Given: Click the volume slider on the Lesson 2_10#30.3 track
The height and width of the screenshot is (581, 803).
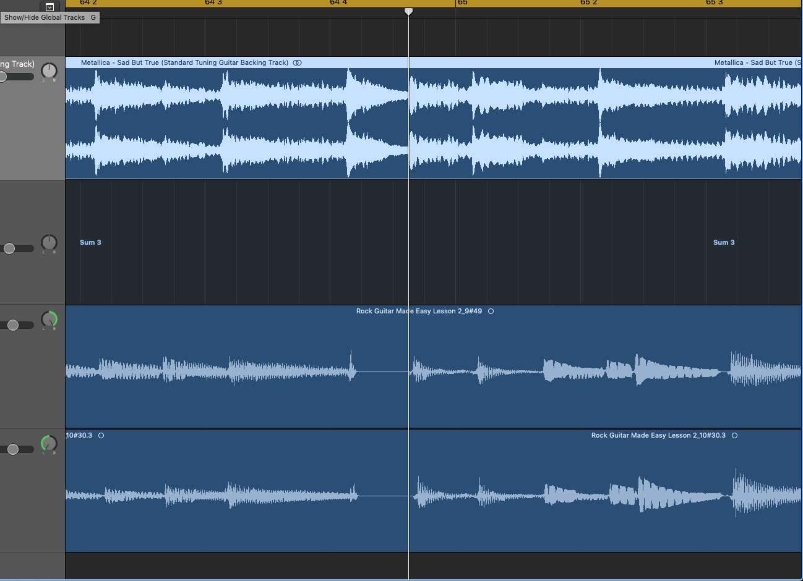Looking at the screenshot, I should tap(17, 449).
